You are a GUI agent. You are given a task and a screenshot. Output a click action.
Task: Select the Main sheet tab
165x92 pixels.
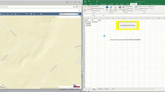click(x=94, y=89)
